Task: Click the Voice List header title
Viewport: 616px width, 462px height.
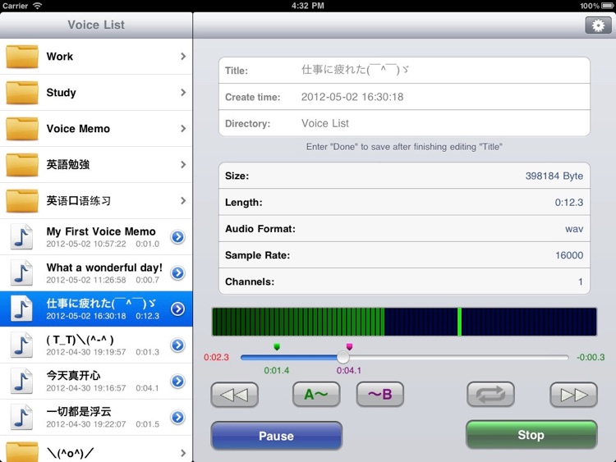Action: pos(96,25)
